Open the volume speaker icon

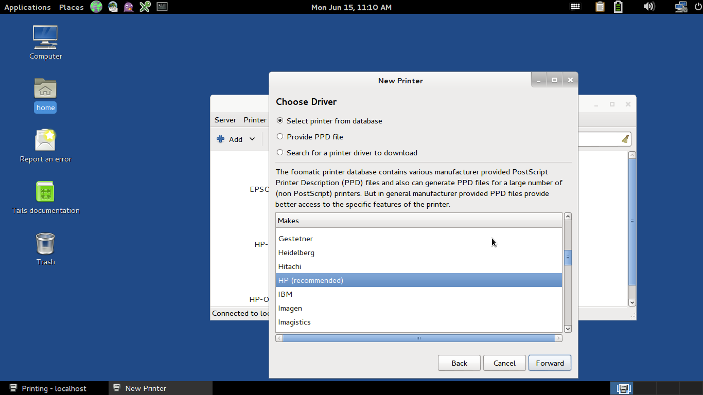coord(648,7)
